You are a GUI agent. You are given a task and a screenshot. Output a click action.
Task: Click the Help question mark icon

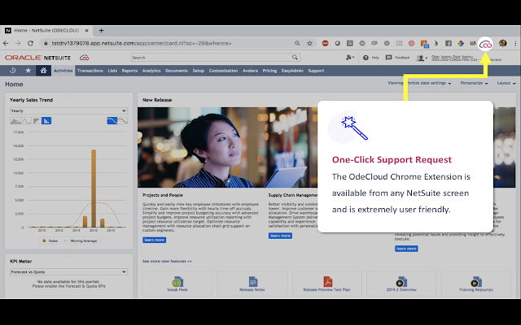click(366, 58)
